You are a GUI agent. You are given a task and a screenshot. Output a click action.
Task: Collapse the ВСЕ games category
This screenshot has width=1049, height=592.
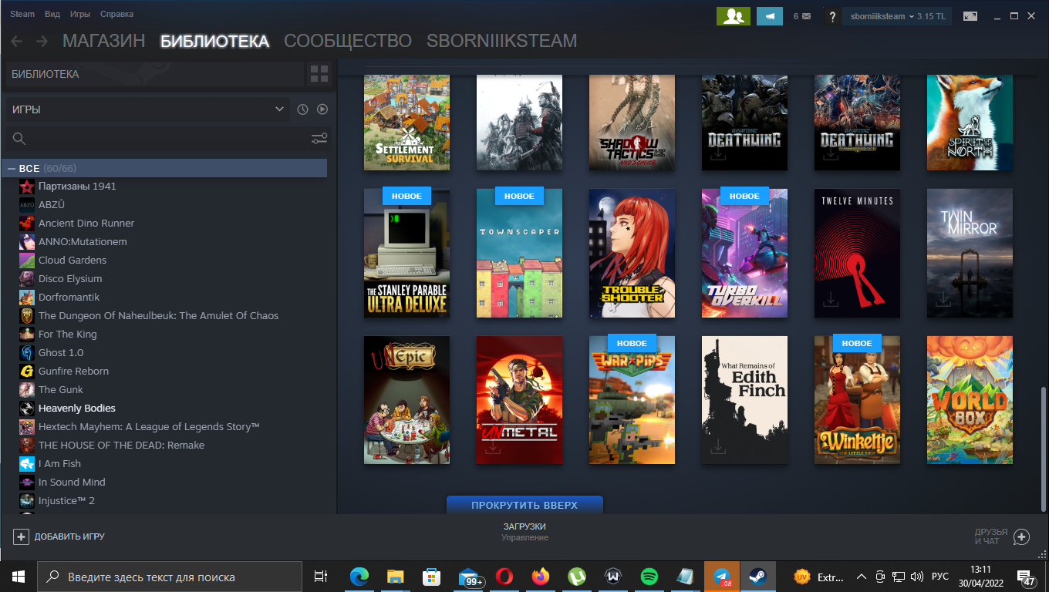(x=12, y=168)
